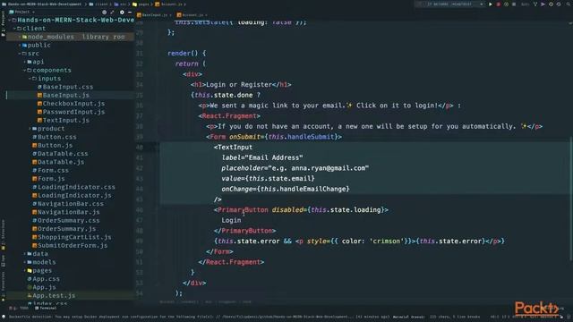The image size is (573, 322).
Task: Open LoadingIndicator.js file
Action: [x=72, y=195]
